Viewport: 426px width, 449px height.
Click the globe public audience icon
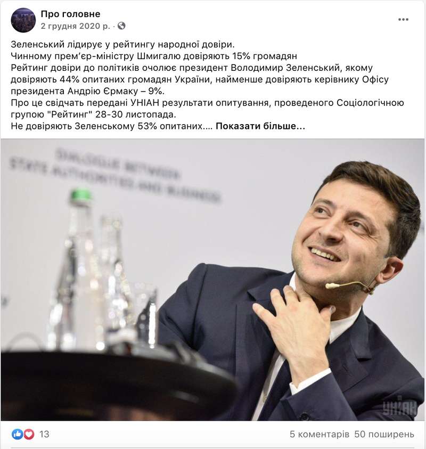coord(121,26)
